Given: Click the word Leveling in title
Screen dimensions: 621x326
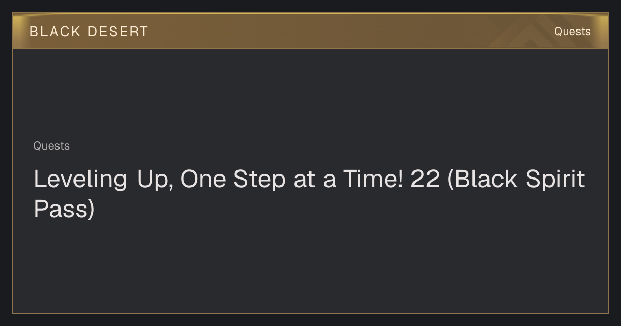Looking at the screenshot, I should 80,180.
